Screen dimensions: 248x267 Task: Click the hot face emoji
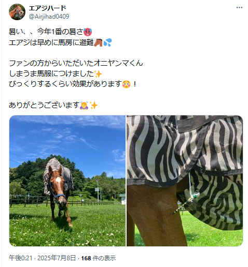pos(88,32)
